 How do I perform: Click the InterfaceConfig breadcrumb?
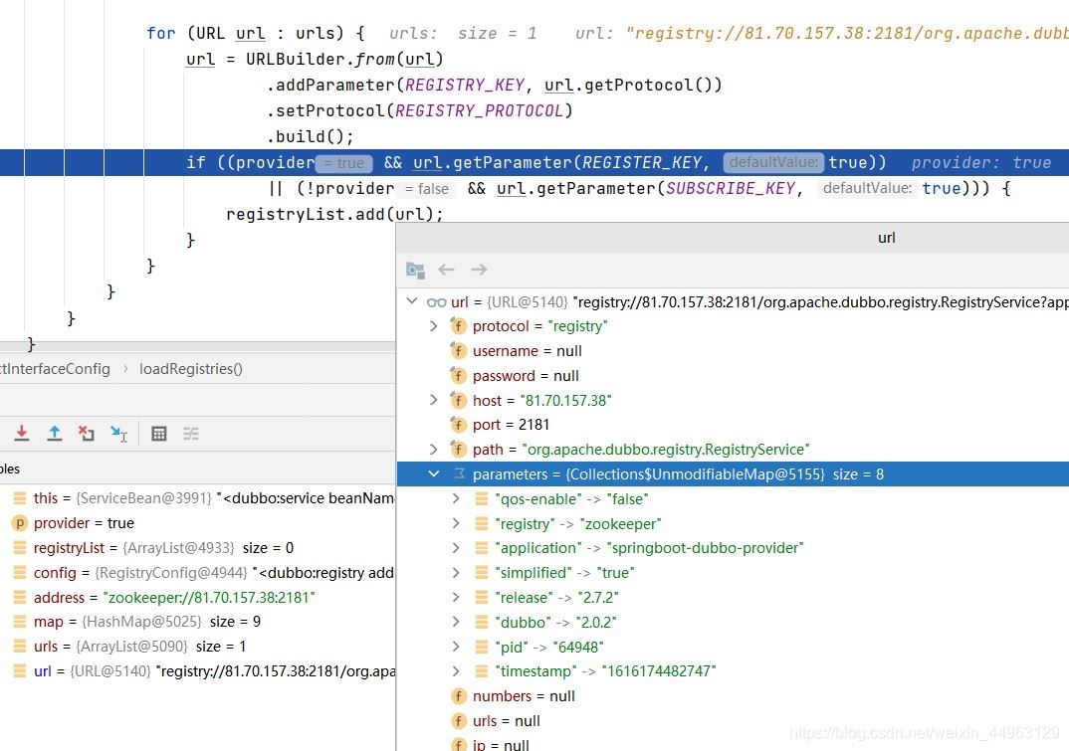[x=55, y=369]
